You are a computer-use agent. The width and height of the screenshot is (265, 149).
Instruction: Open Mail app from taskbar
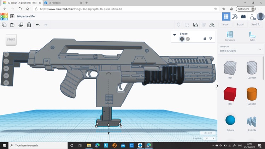[123, 145]
